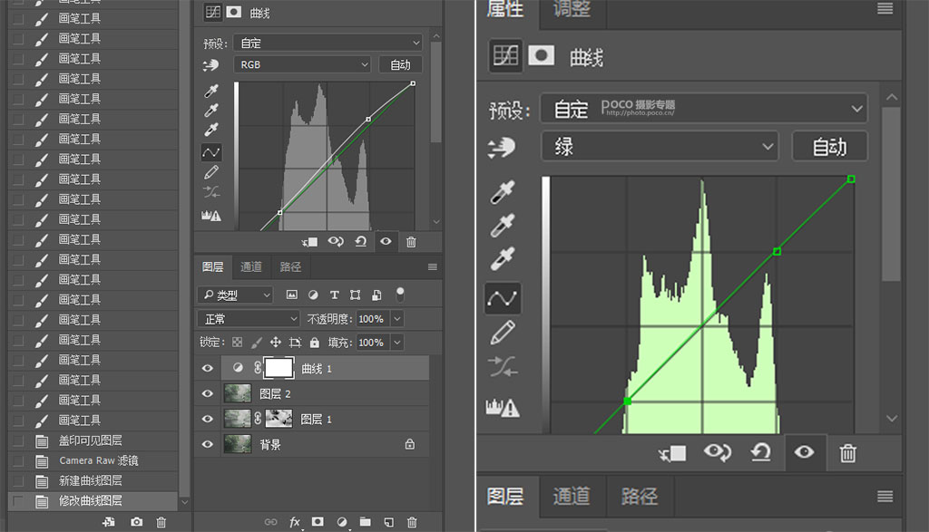The image size is (929, 532).
Task: Activate edit points curve tool in large panel
Action: pyautogui.click(x=503, y=298)
